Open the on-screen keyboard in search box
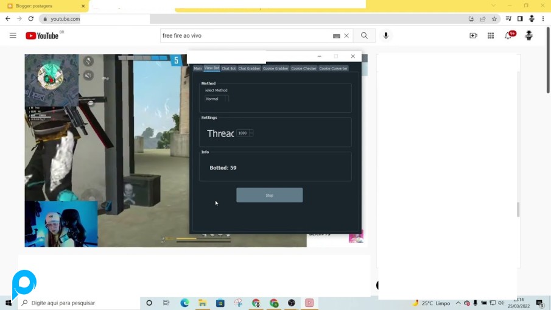Screen dimensions: 551x310 336,36
